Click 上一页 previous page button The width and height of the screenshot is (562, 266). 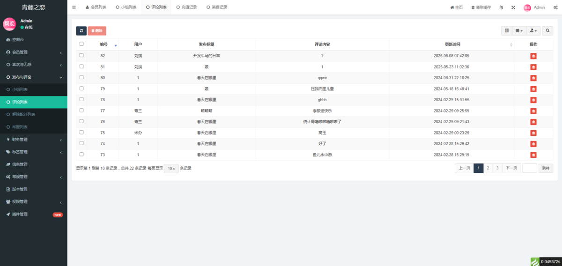464,168
